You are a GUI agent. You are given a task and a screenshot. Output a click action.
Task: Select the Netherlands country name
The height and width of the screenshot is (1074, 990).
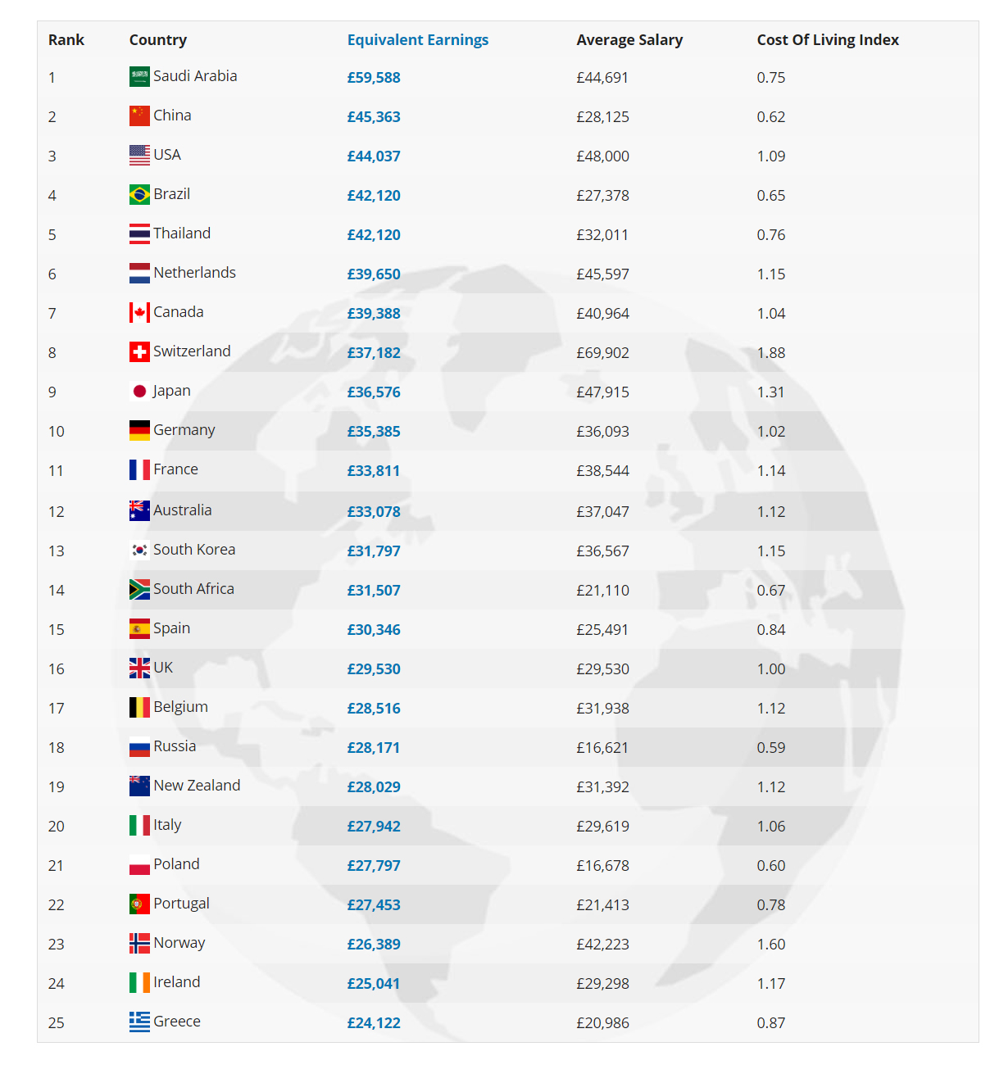tap(195, 273)
